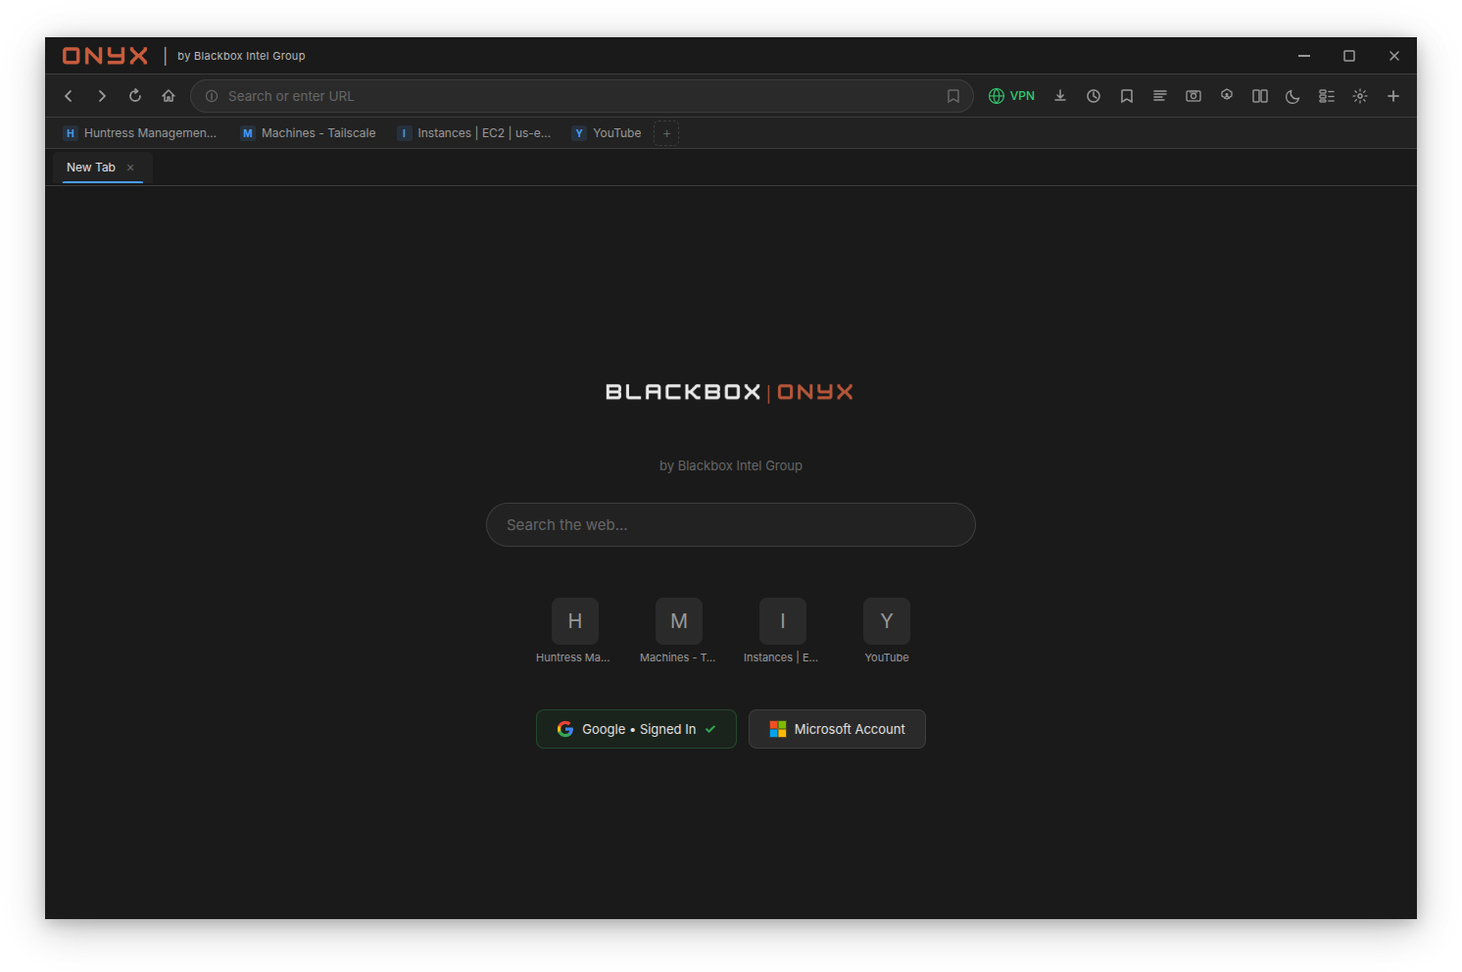1462x972 pixels.
Task: Toggle dark mode with the moon icon
Action: [1291, 95]
